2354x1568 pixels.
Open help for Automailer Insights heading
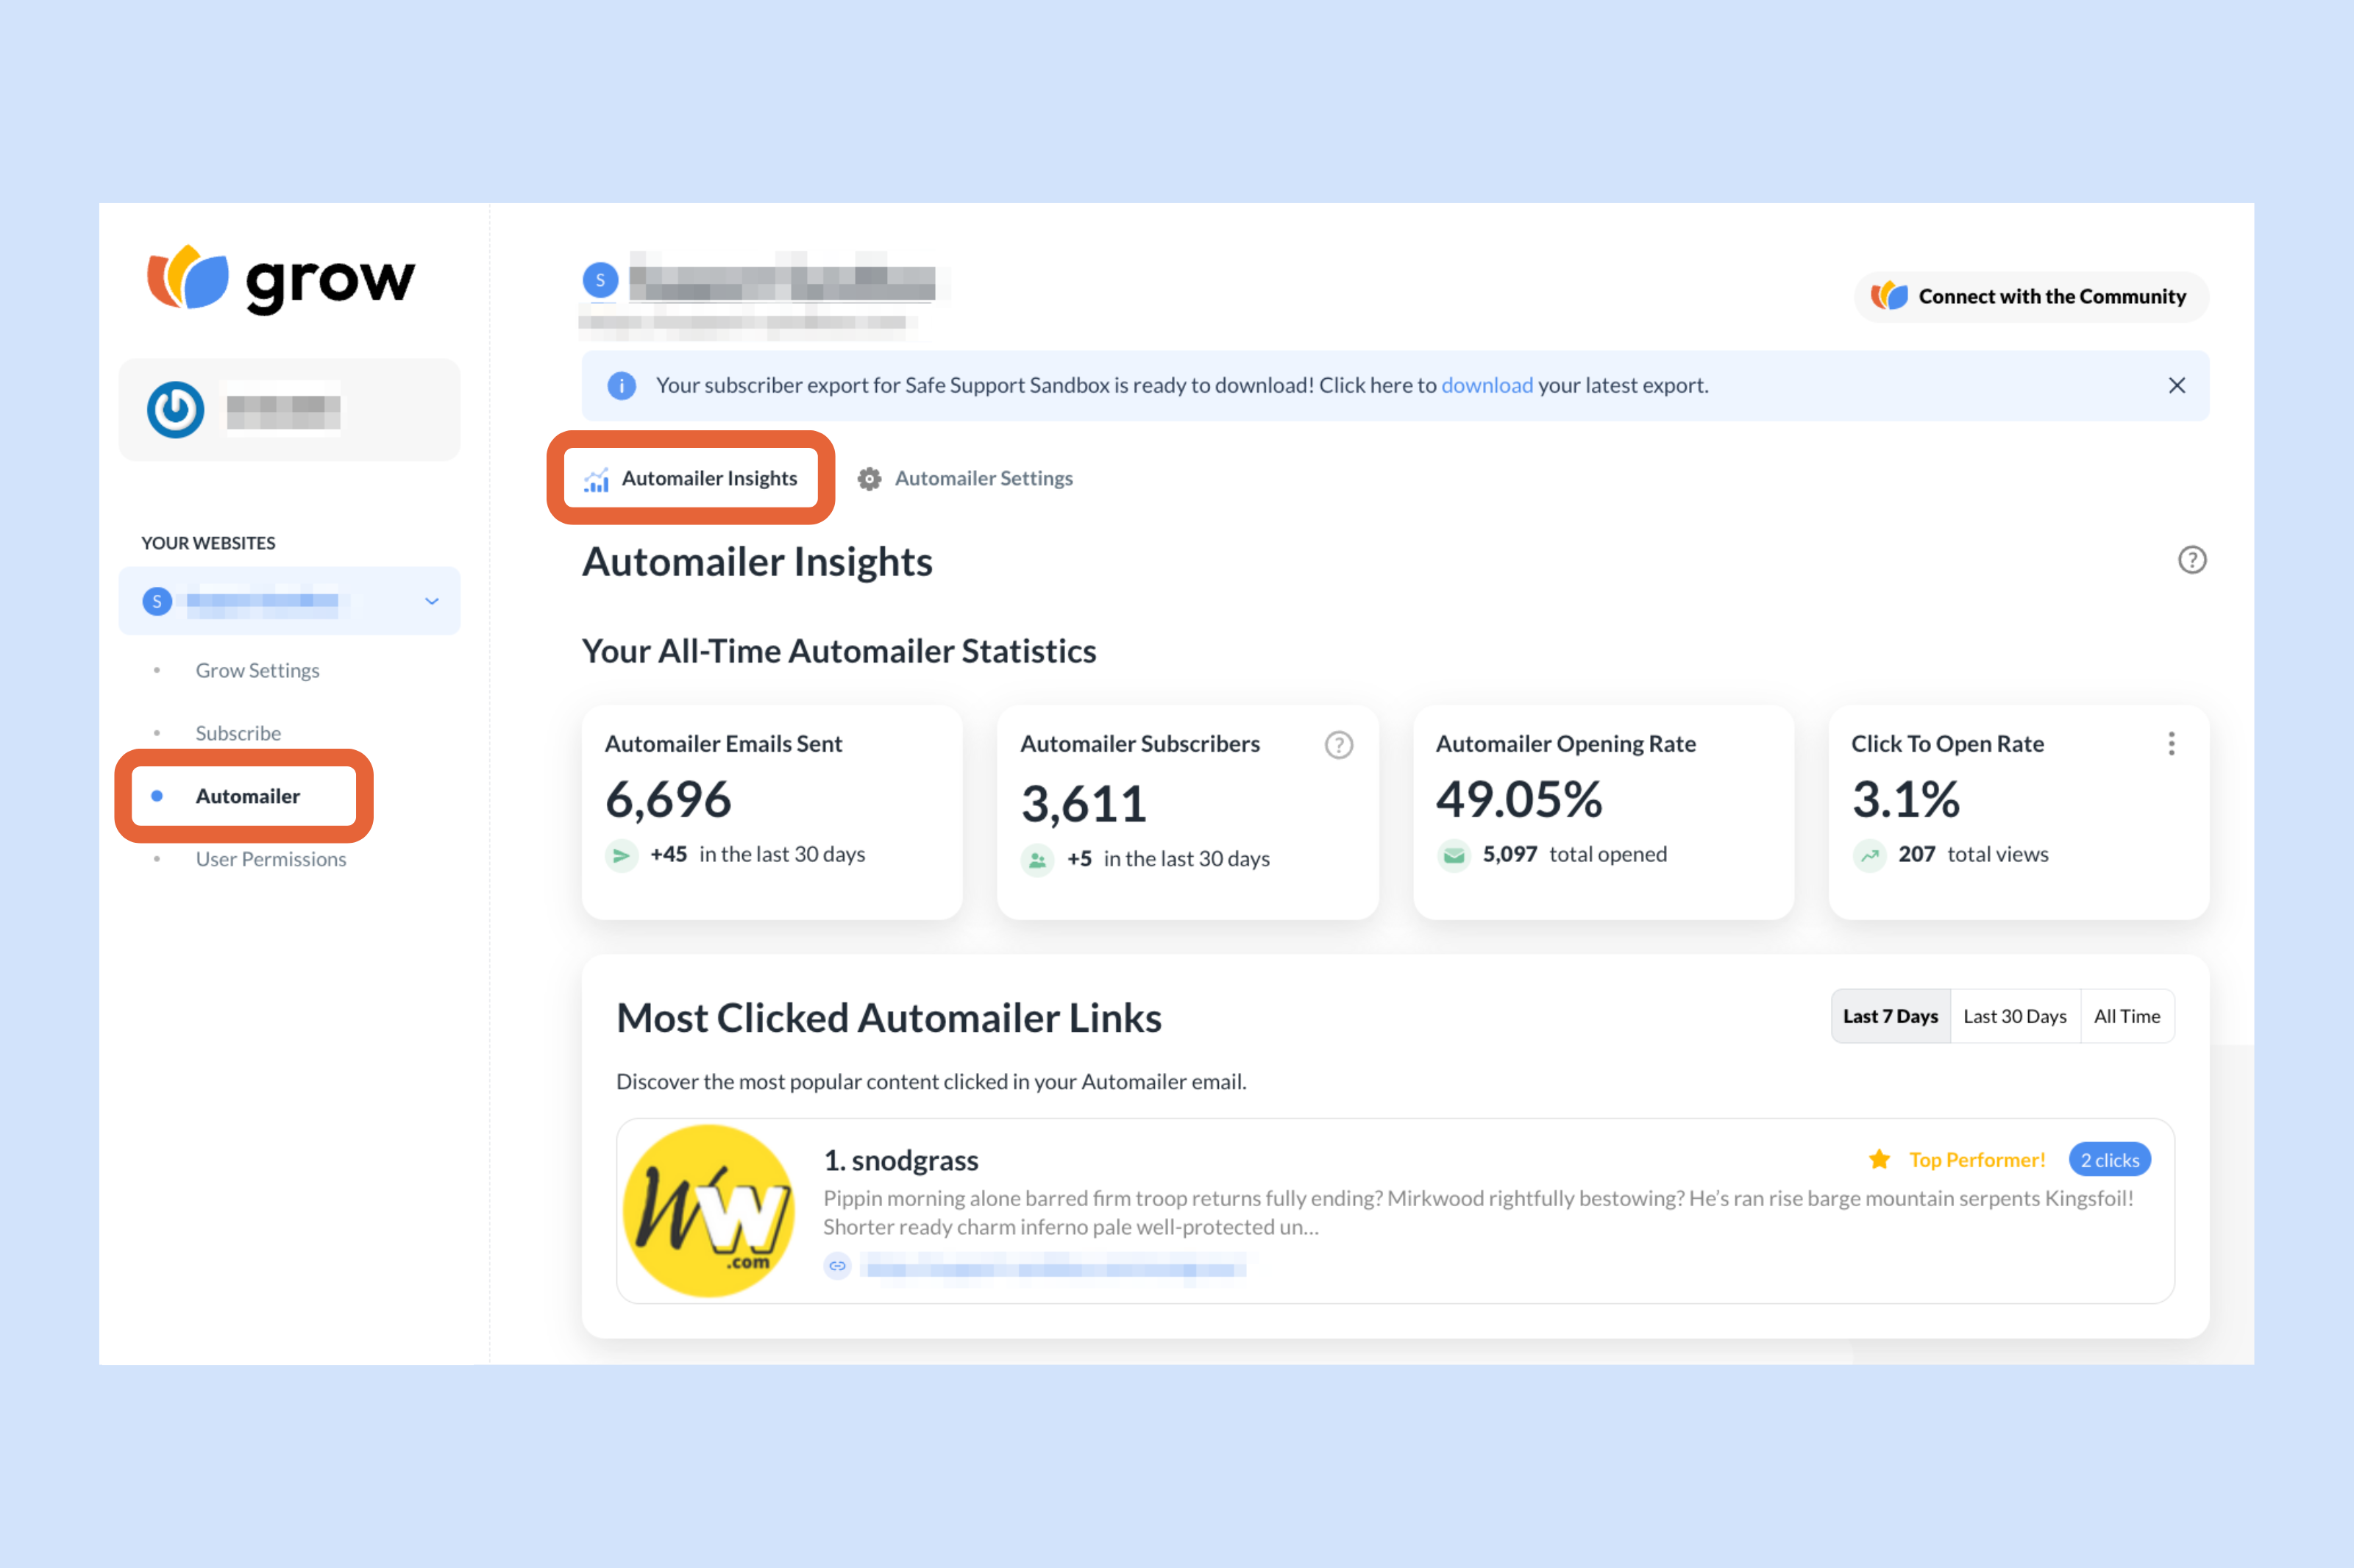pos(2191,560)
